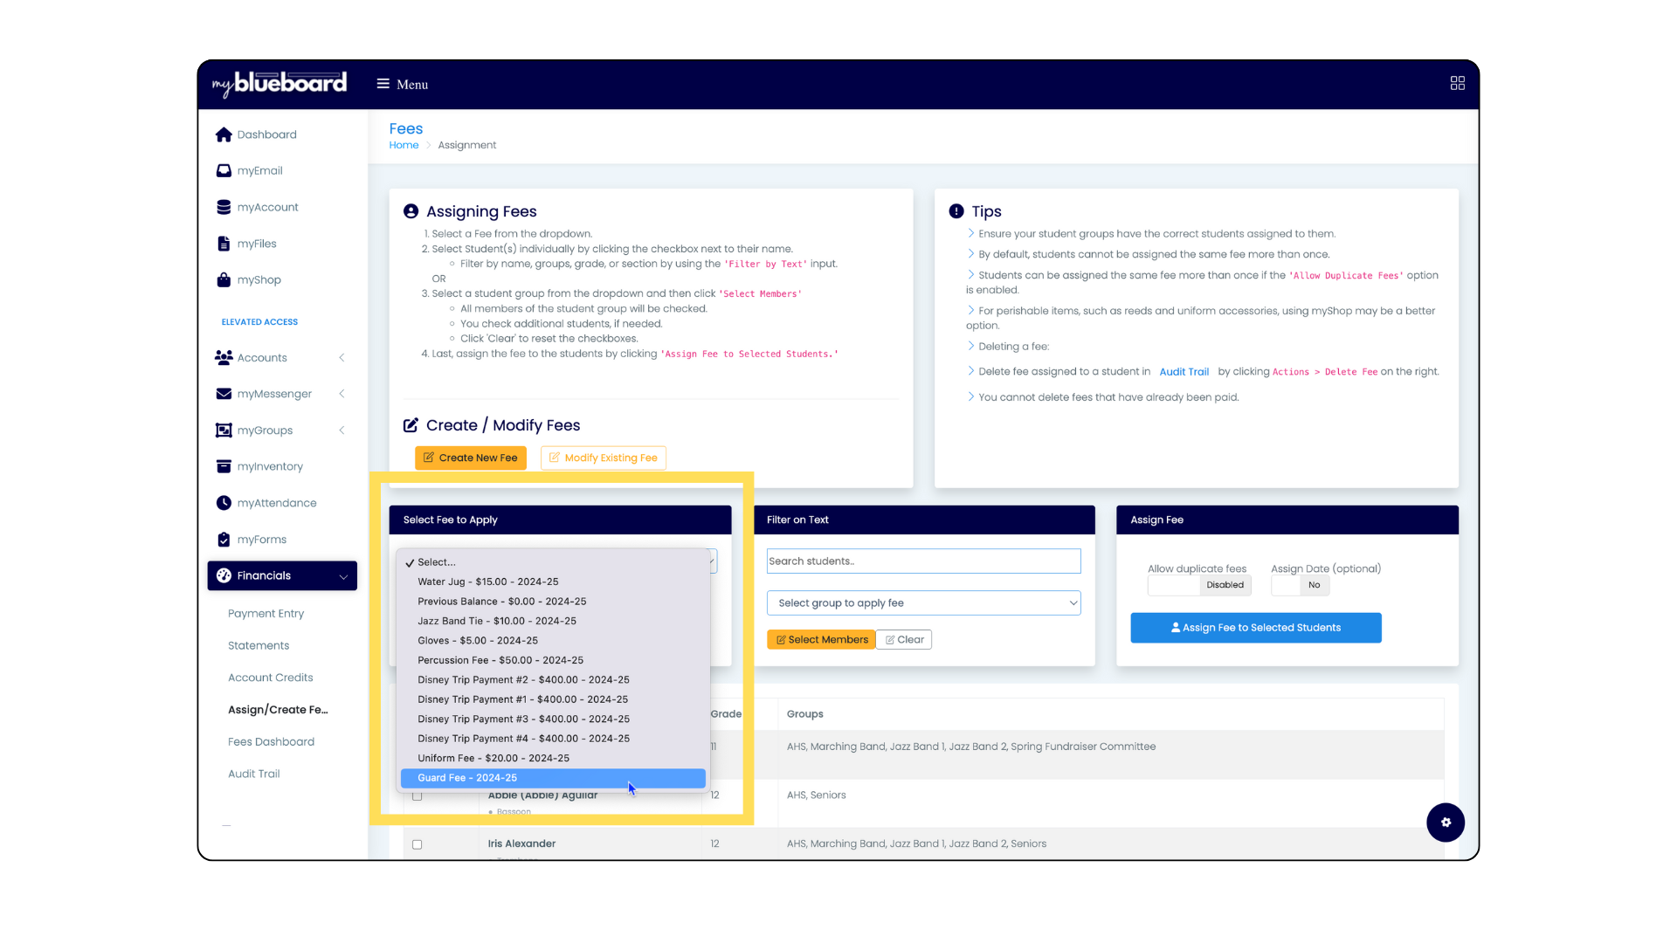
Task: Open the myShop bag icon
Action: point(224,280)
